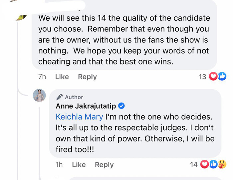Reply to the comment posted 7h ago
This screenshot has width=233, height=180.
pyautogui.click(x=87, y=77)
